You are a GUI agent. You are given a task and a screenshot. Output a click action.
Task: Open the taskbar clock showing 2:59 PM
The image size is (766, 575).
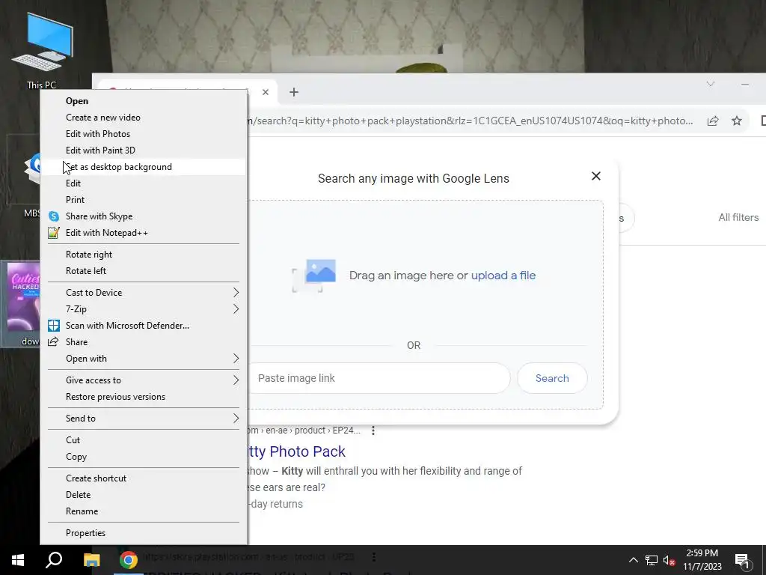[x=702, y=560]
